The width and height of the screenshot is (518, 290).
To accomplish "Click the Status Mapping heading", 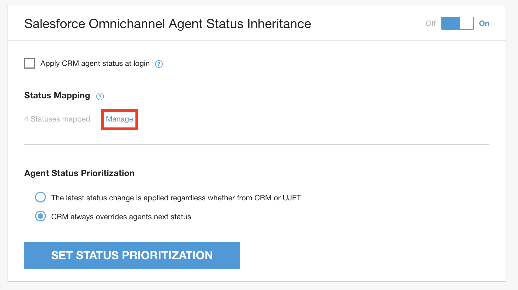I will pyautogui.click(x=57, y=96).
